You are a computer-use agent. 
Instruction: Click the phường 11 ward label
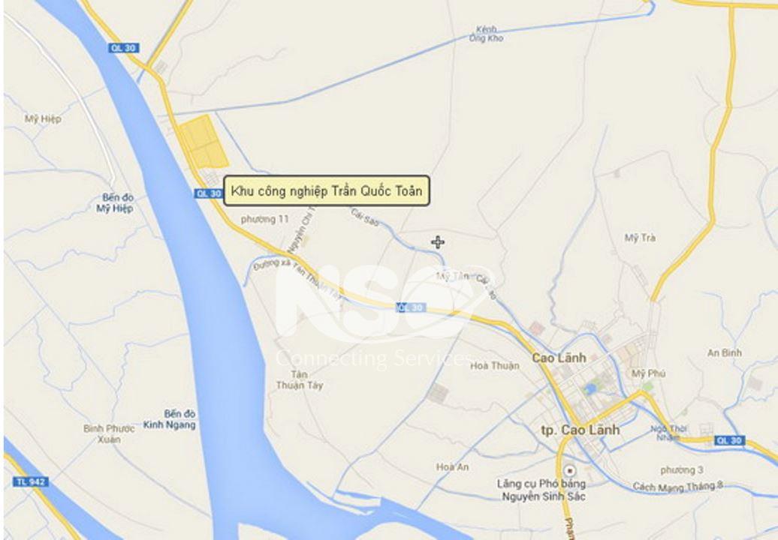(264, 219)
